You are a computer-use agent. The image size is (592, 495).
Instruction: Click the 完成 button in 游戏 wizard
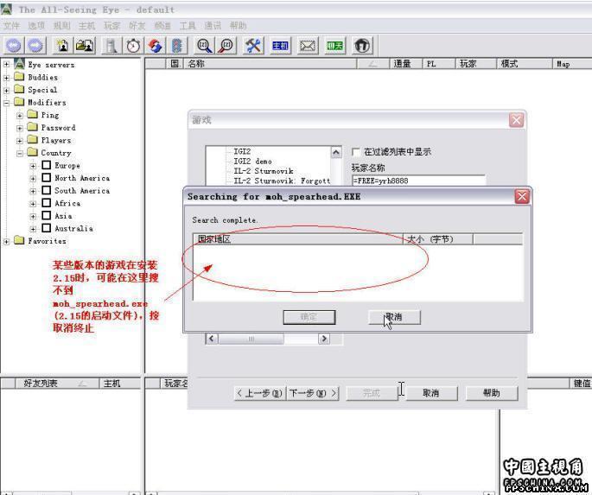click(x=372, y=393)
